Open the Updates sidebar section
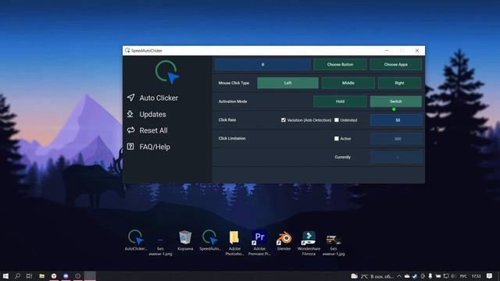 [146, 114]
